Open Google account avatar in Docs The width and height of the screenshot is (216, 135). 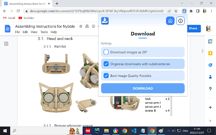click(x=209, y=29)
